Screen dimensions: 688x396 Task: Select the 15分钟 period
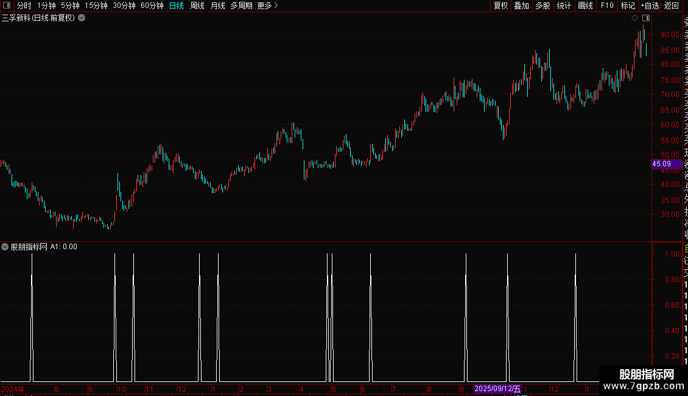click(96, 5)
